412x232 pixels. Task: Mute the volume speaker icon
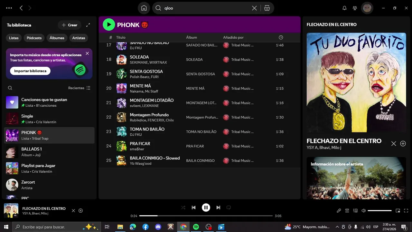pos(364,211)
